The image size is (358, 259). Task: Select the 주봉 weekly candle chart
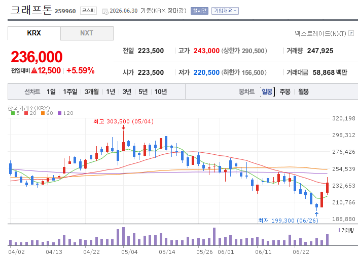[x=285, y=92]
